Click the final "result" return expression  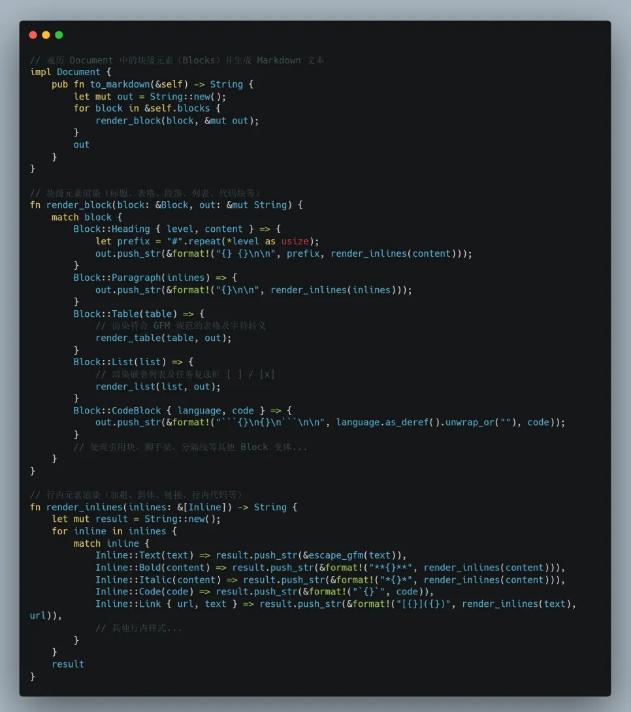click(x=68, y=665)
